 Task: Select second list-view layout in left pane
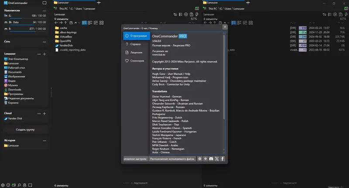pos(90,23)
